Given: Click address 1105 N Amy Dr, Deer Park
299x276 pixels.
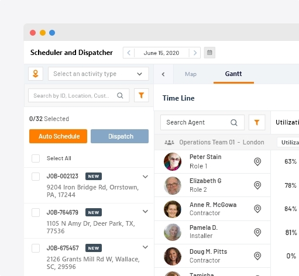Looking at the screenshot, I should click(x=91, y=227).
